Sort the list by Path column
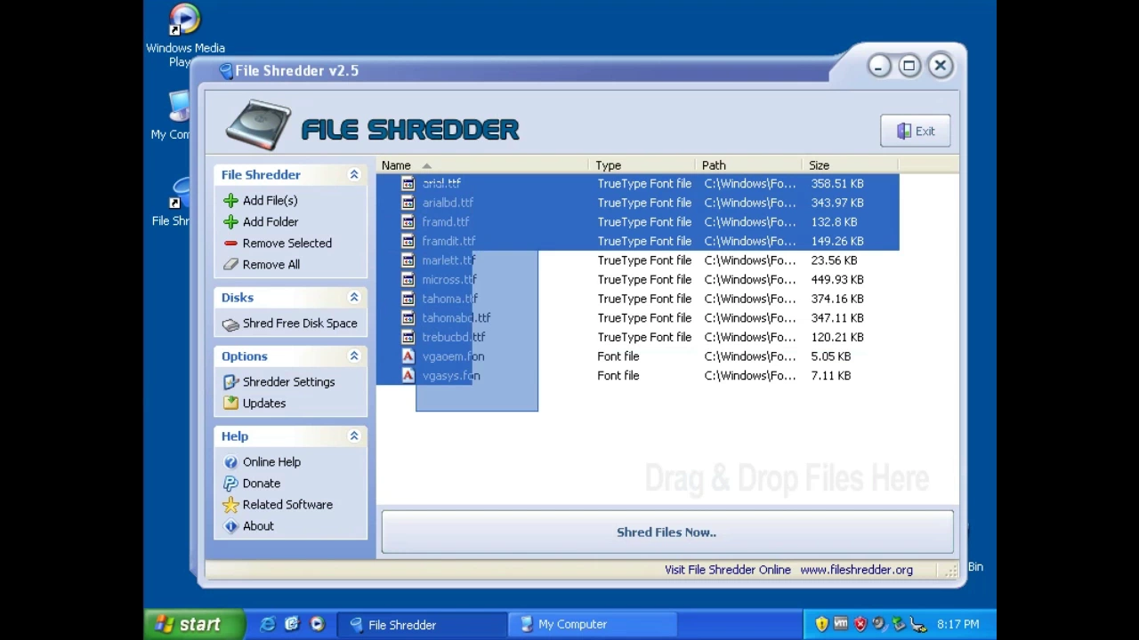Screen dimensions: 1139x640 [749, 165]
